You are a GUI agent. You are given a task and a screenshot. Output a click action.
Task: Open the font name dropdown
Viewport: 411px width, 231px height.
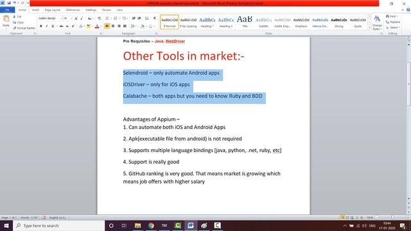[x=61, y=19]
